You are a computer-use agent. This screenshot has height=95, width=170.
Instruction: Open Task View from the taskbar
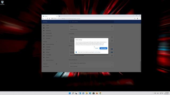76,93
